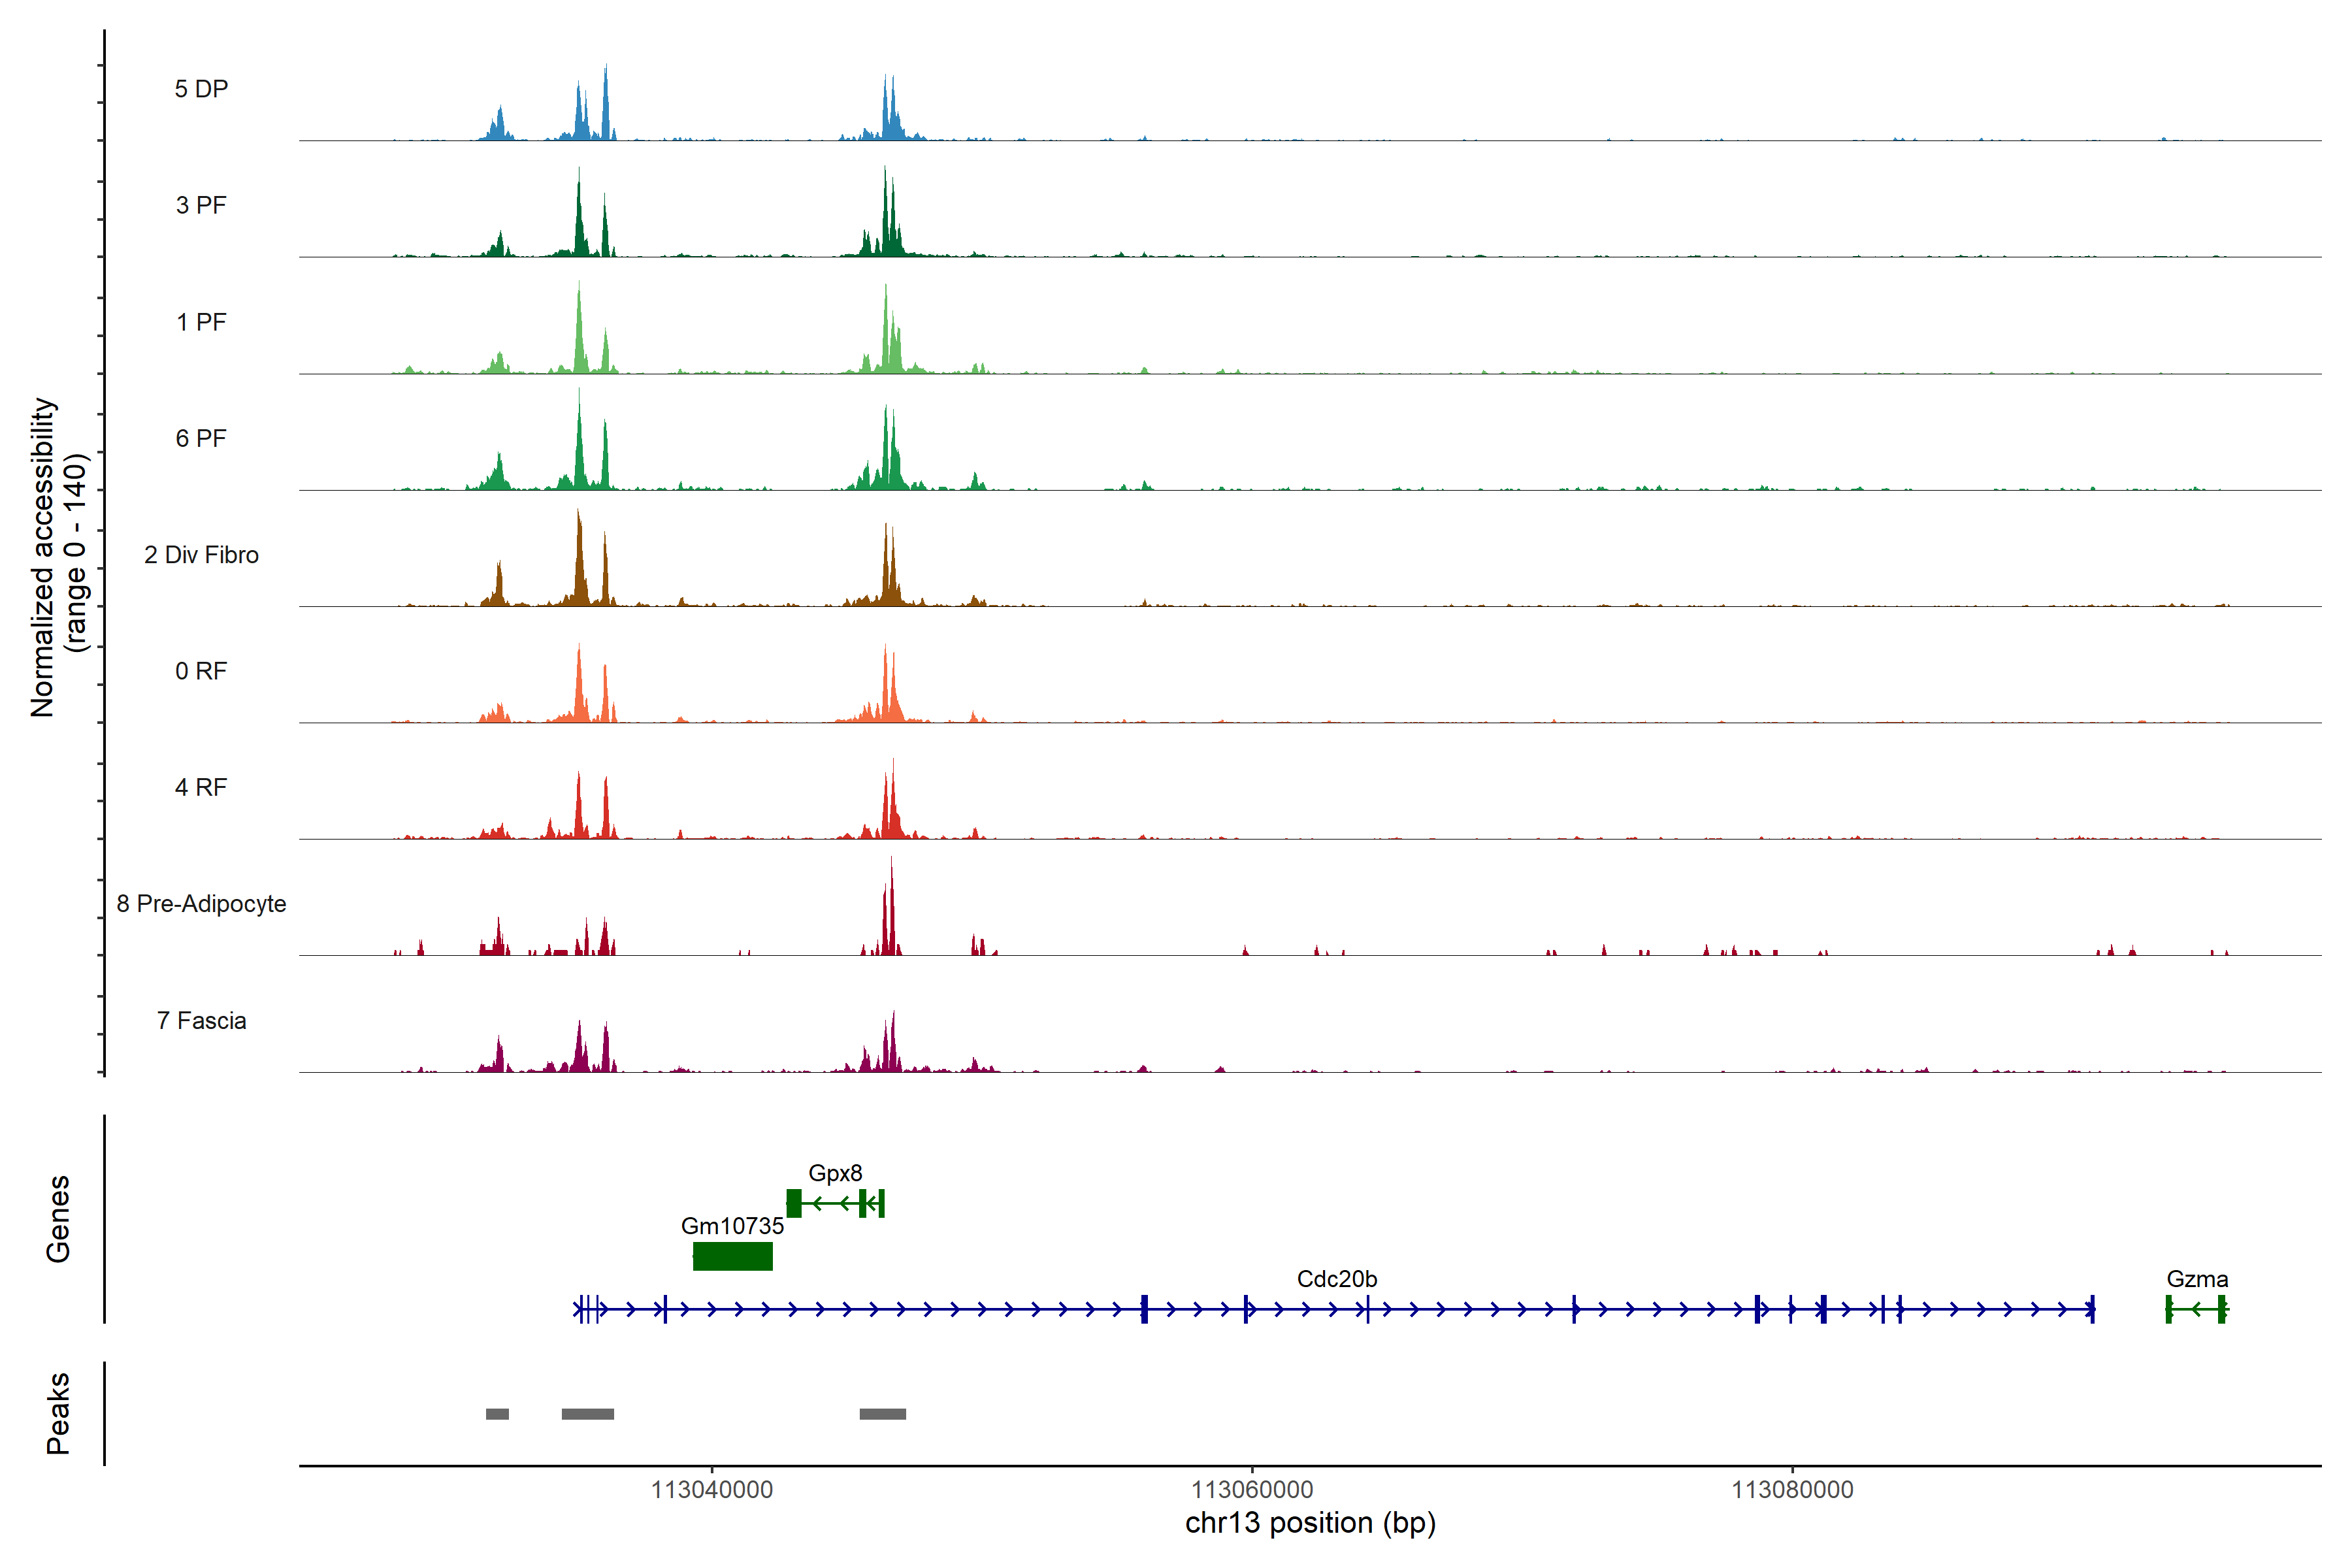Click the Gzma gene arrow glyph
This screenshot has height=1568, width=2352.
(x=2195, y=1309)
